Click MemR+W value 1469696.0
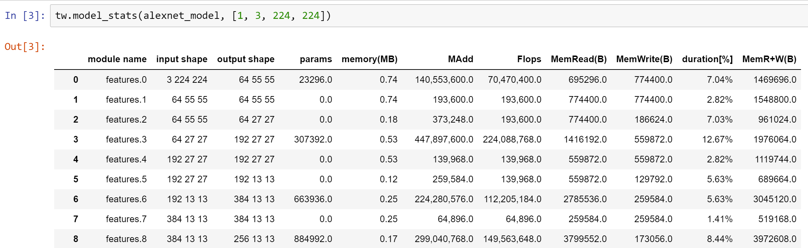 pyautogui.click(x=775, y=80)
